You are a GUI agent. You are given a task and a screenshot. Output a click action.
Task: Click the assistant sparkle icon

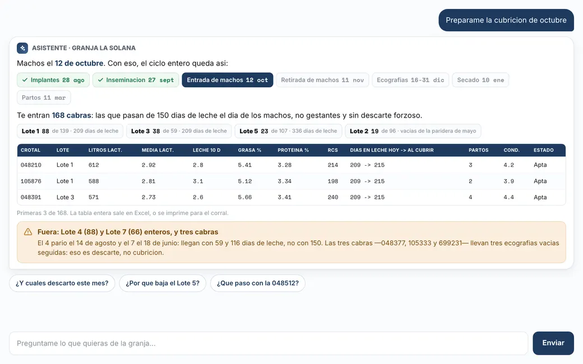(22, 48)
